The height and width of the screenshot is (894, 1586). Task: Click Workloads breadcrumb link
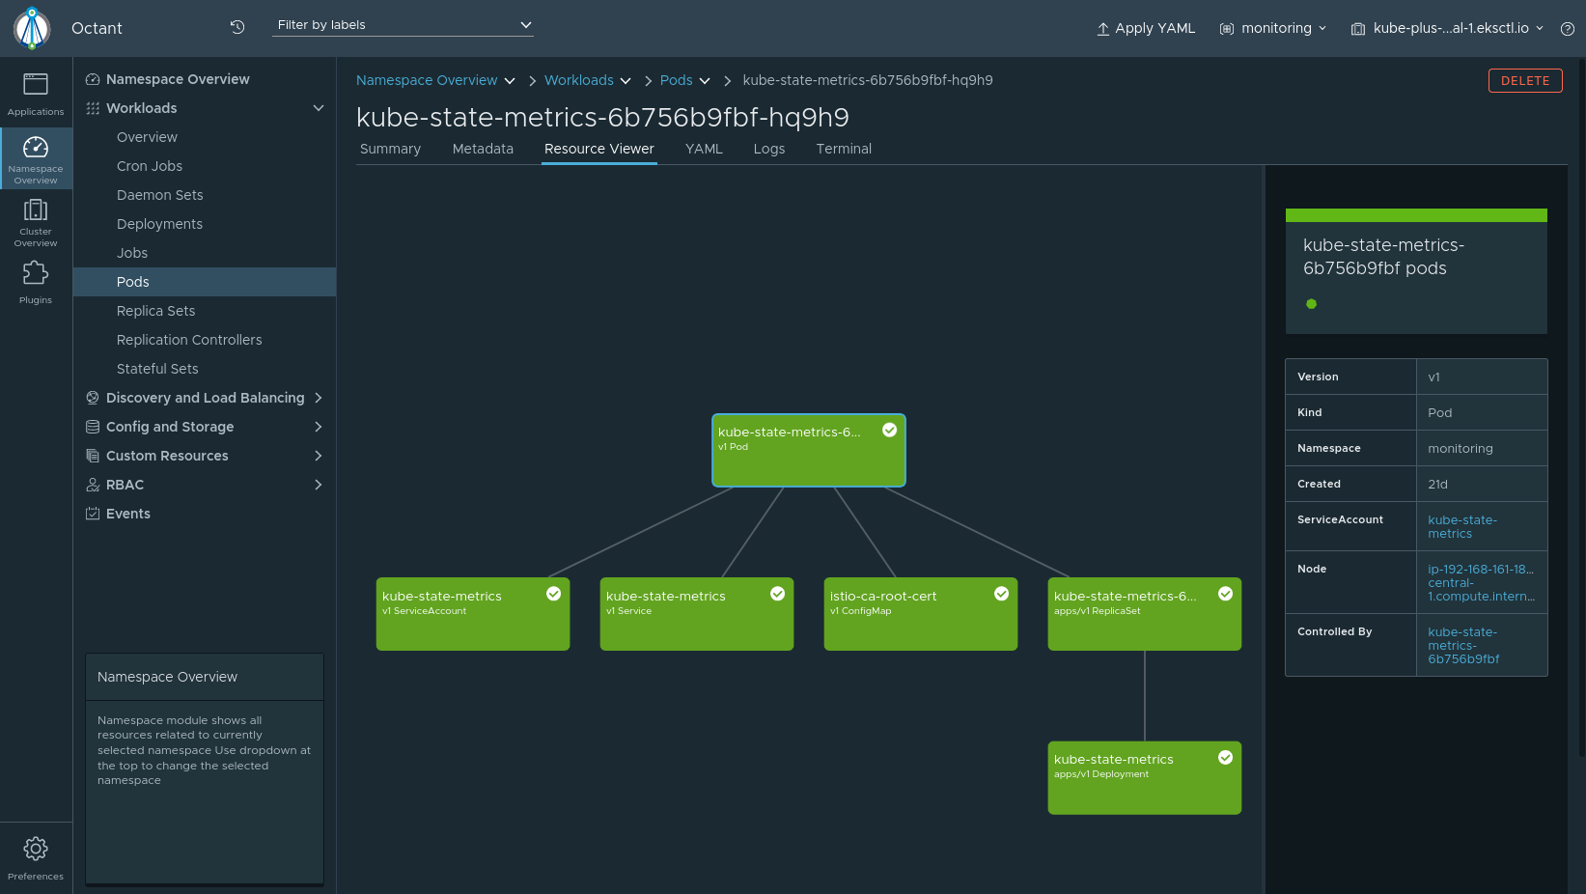pyautogui.click(x=579, y=80)
